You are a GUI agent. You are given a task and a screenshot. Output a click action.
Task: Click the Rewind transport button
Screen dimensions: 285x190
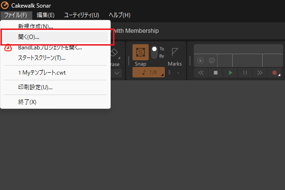(201, 73)
